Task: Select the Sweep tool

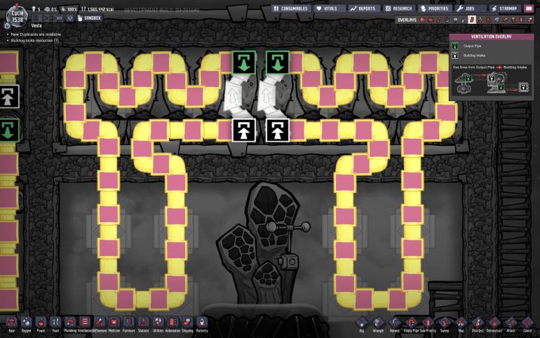Action: click(x=445, y=325)
